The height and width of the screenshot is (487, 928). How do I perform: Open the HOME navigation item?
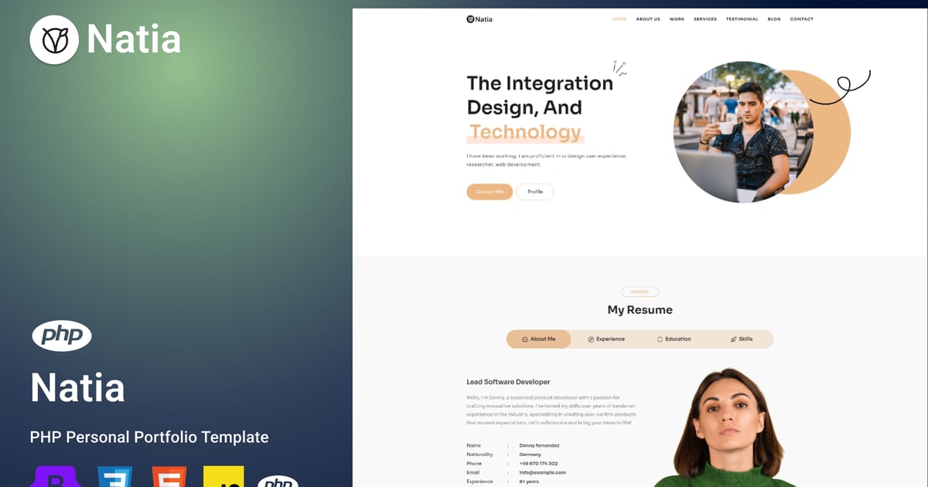click(x=619, y=19)
